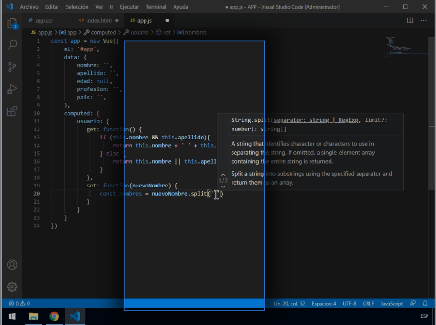Open the Extensions view icon
This screenshot has width=436, height=325.
12,111
